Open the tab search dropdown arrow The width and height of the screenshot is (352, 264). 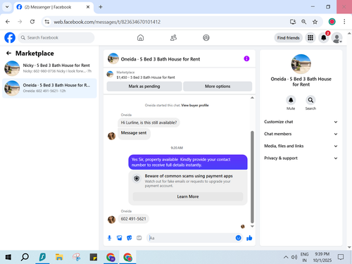(7, 7)
